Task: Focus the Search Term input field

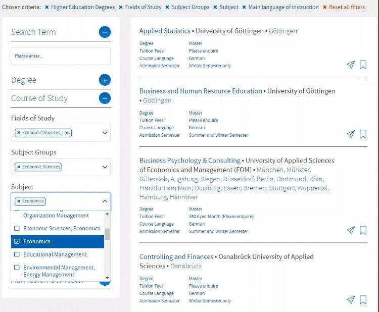Action: (x=61, y=56)
